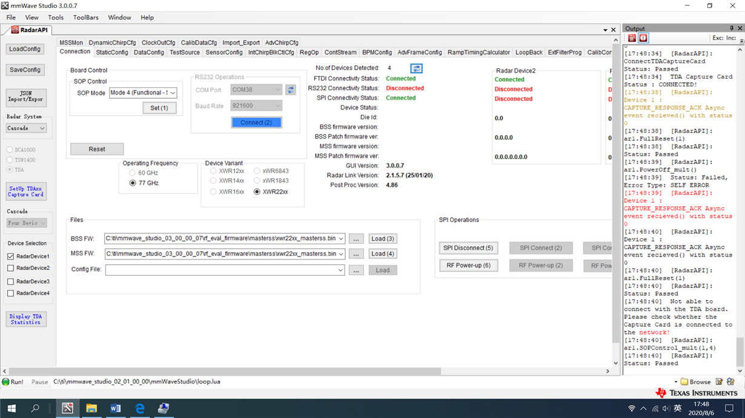The height and width of the screenshot is (418, 745).
Task: Expand the MSS FW path dropdown
Action: (x=341, y=254)
